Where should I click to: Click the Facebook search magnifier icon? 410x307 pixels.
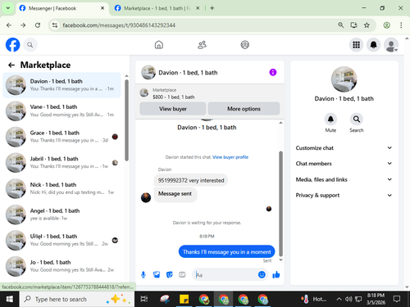(x=30, y=45)
